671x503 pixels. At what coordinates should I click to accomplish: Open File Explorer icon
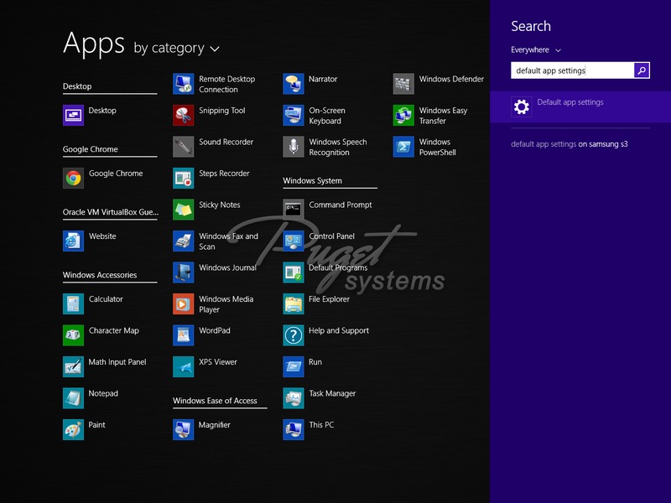point(294,303)
